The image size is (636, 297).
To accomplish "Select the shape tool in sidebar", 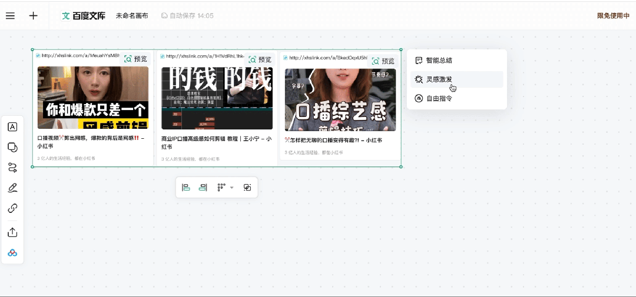I will point(12,147).
